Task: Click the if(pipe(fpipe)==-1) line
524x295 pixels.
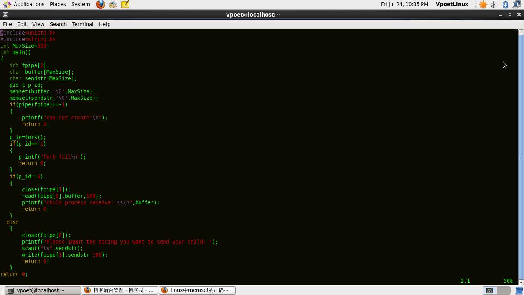Action: 39,104
